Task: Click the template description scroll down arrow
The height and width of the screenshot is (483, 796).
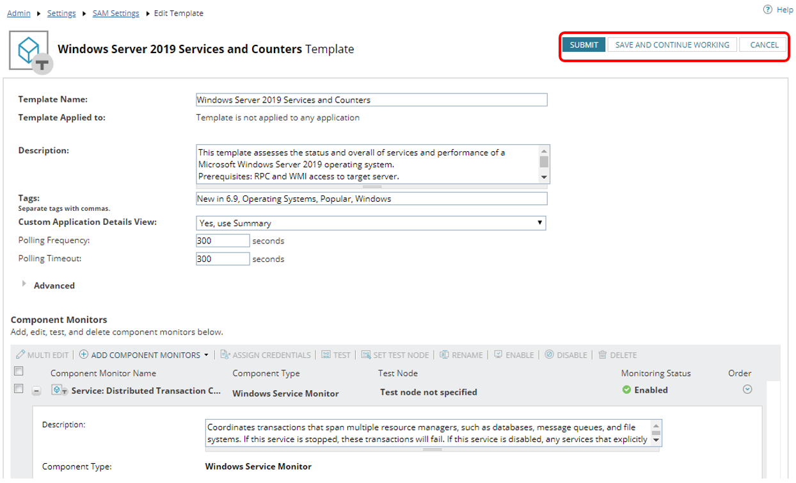Action: pyautogui.click(x=544, y=177)
